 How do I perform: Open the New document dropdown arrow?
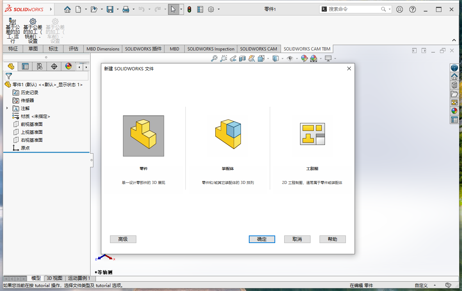tap(86, 9)
